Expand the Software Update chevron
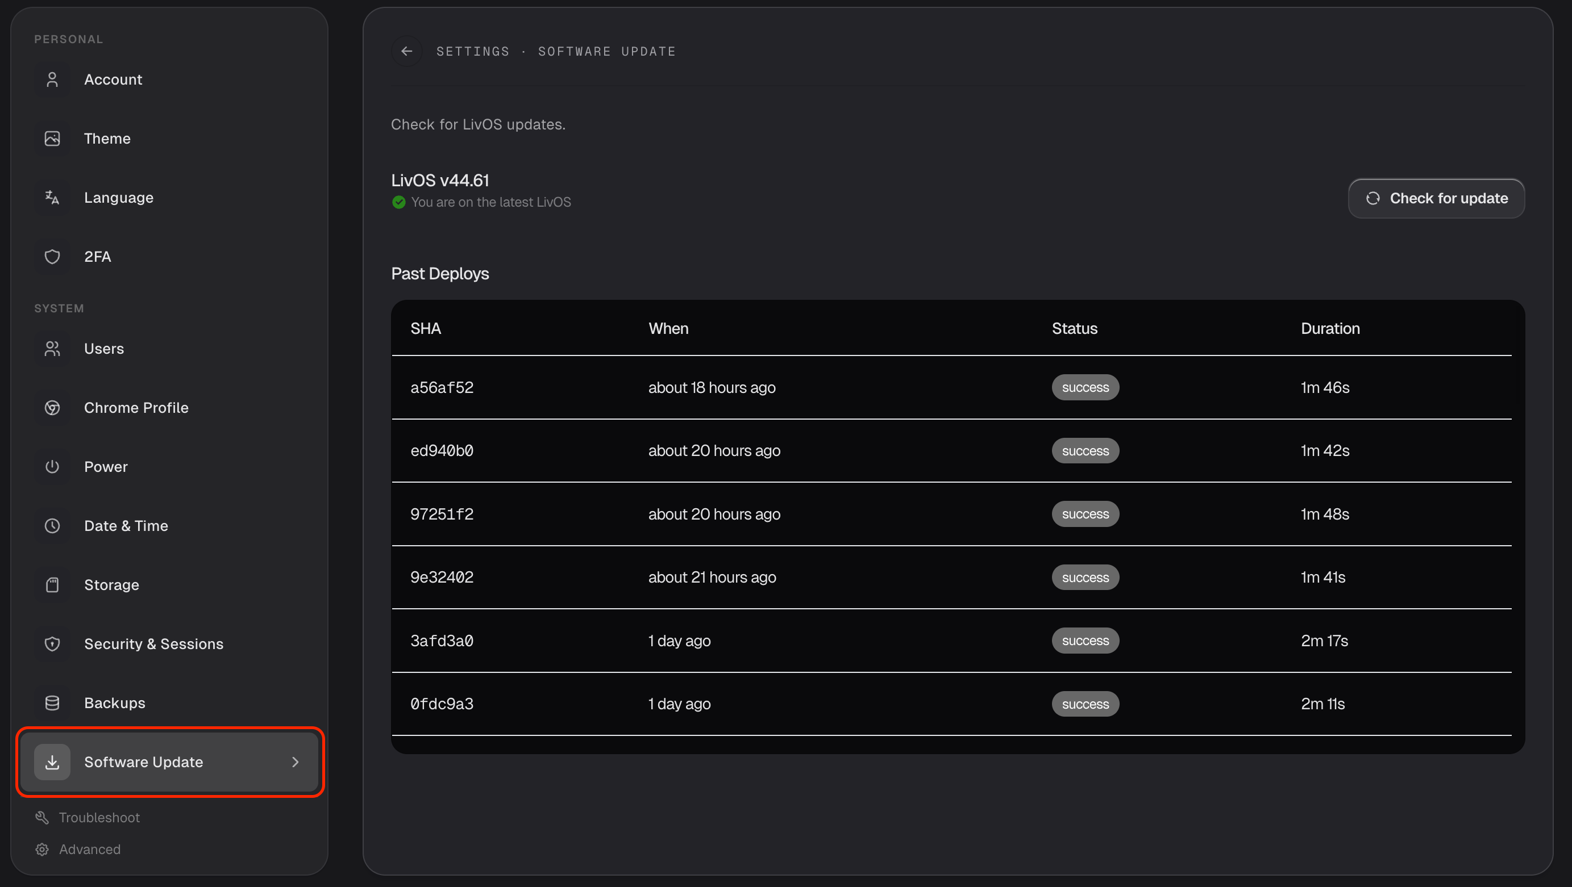1572x887 pixels. click(x=296, y=762)
